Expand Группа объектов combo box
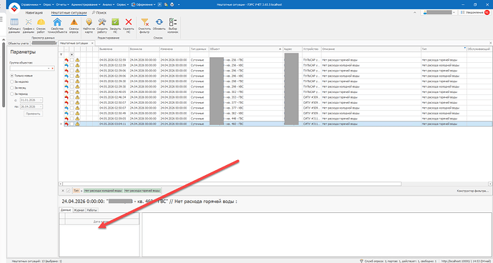Screen dimensions: 493x263 tap(49, 68)
